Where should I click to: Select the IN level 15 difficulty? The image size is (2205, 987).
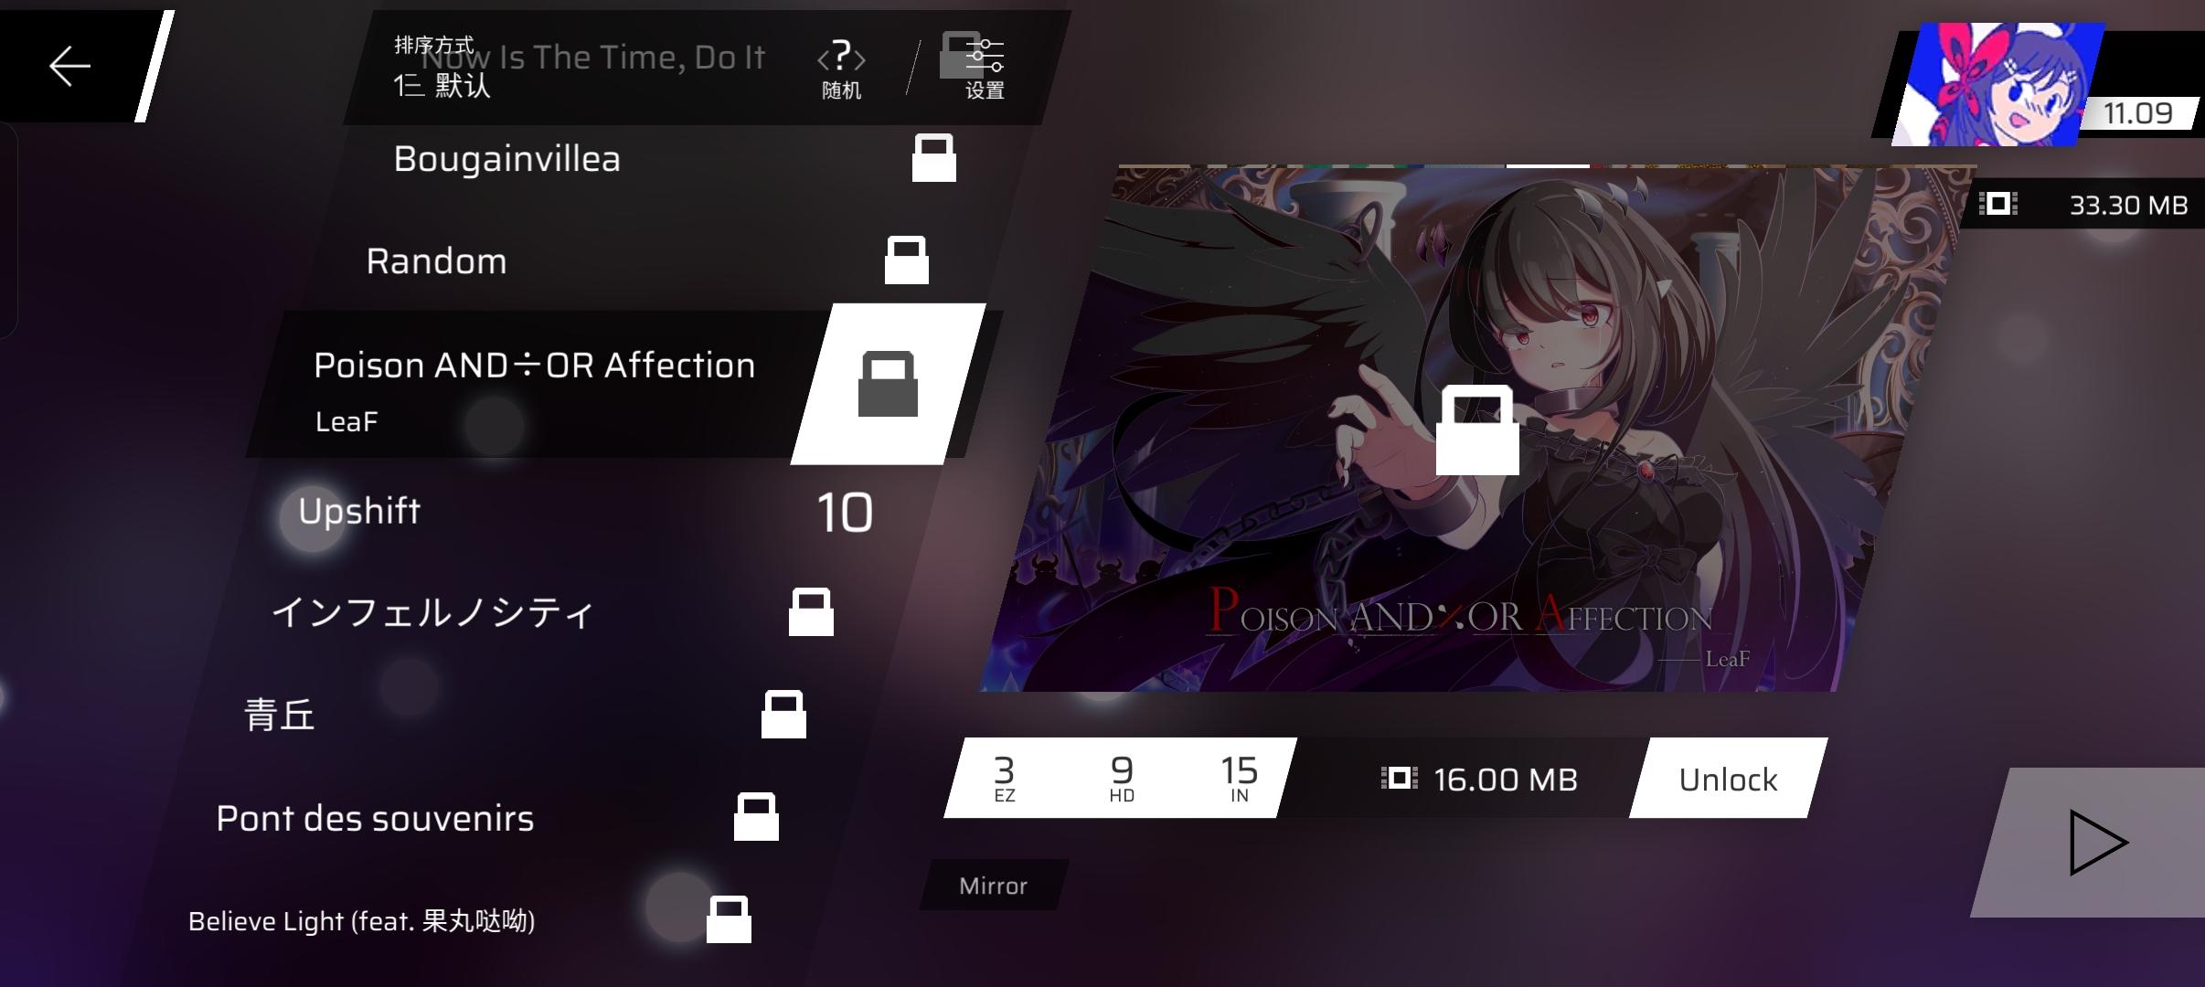[1239, 779]
